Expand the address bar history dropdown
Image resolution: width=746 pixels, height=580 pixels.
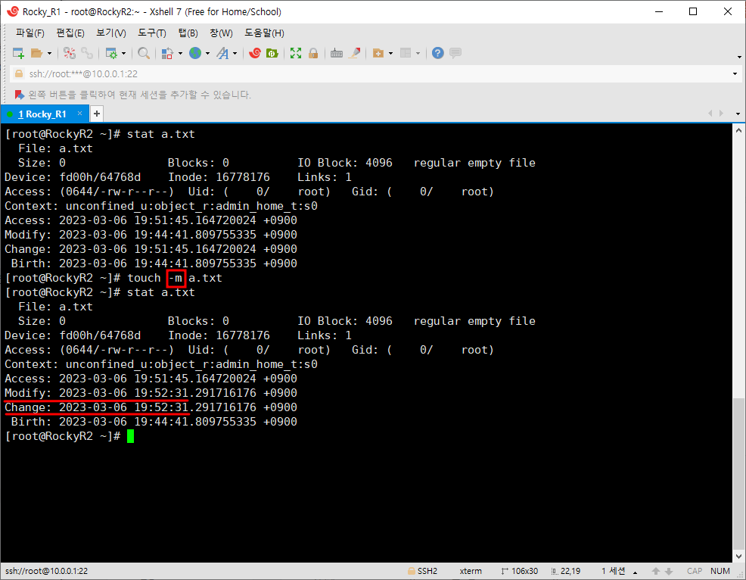pos(735,73)
